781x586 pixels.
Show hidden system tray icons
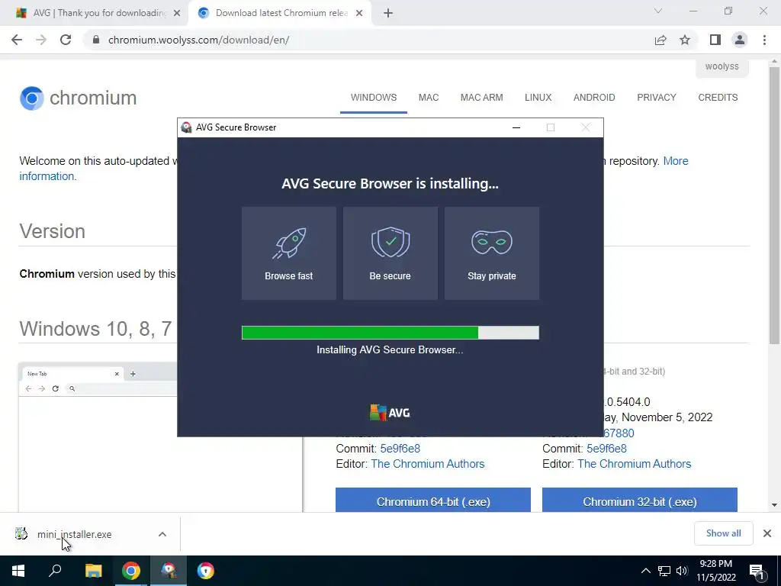pyautogui.click(x=645, y=571)
